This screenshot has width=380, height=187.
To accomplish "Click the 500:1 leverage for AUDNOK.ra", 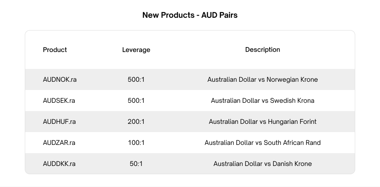I will tap(136, 80).
